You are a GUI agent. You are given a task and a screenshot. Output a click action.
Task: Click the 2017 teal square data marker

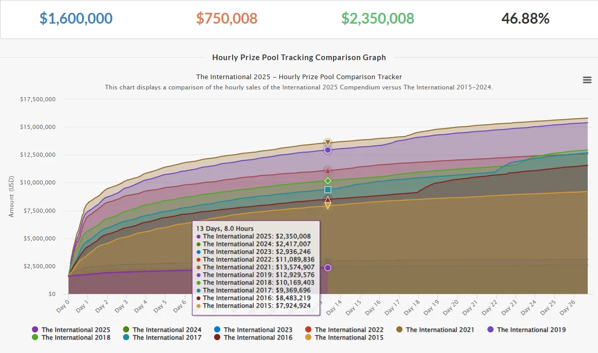328,190
